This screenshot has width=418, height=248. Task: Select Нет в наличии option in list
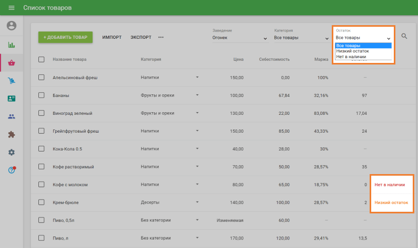coord(363,57)
